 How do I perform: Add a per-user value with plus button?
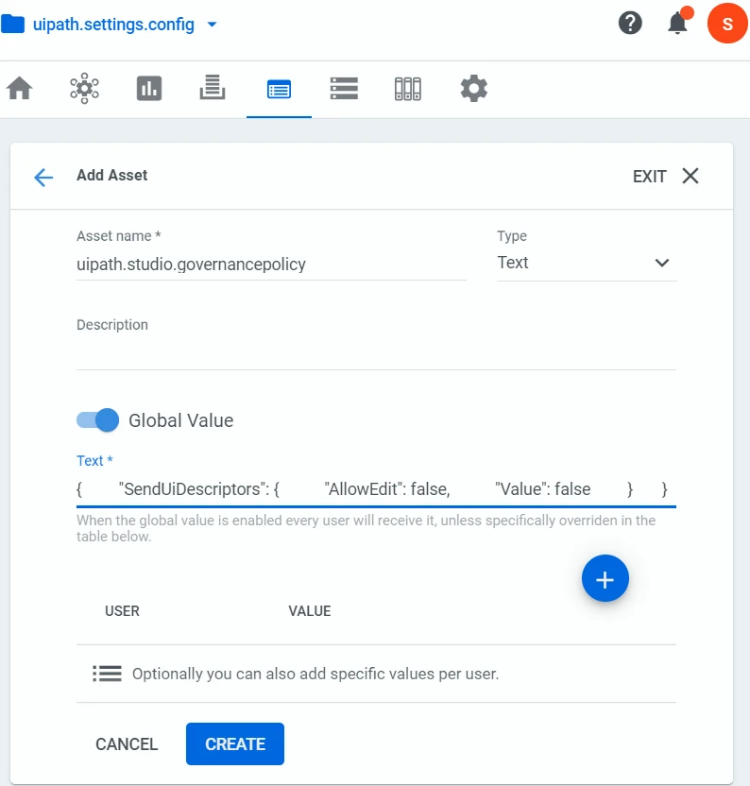pos(605,578)
